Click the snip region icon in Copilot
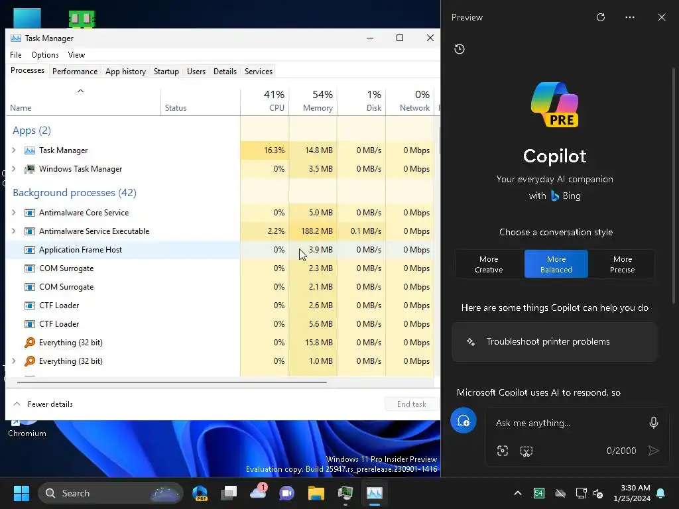The width and height of the screenshot is (679, 509). 526,451
